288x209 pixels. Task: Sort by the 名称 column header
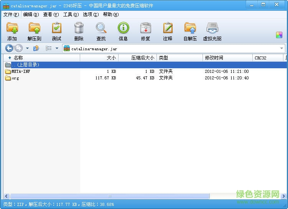tap(42, 58)
